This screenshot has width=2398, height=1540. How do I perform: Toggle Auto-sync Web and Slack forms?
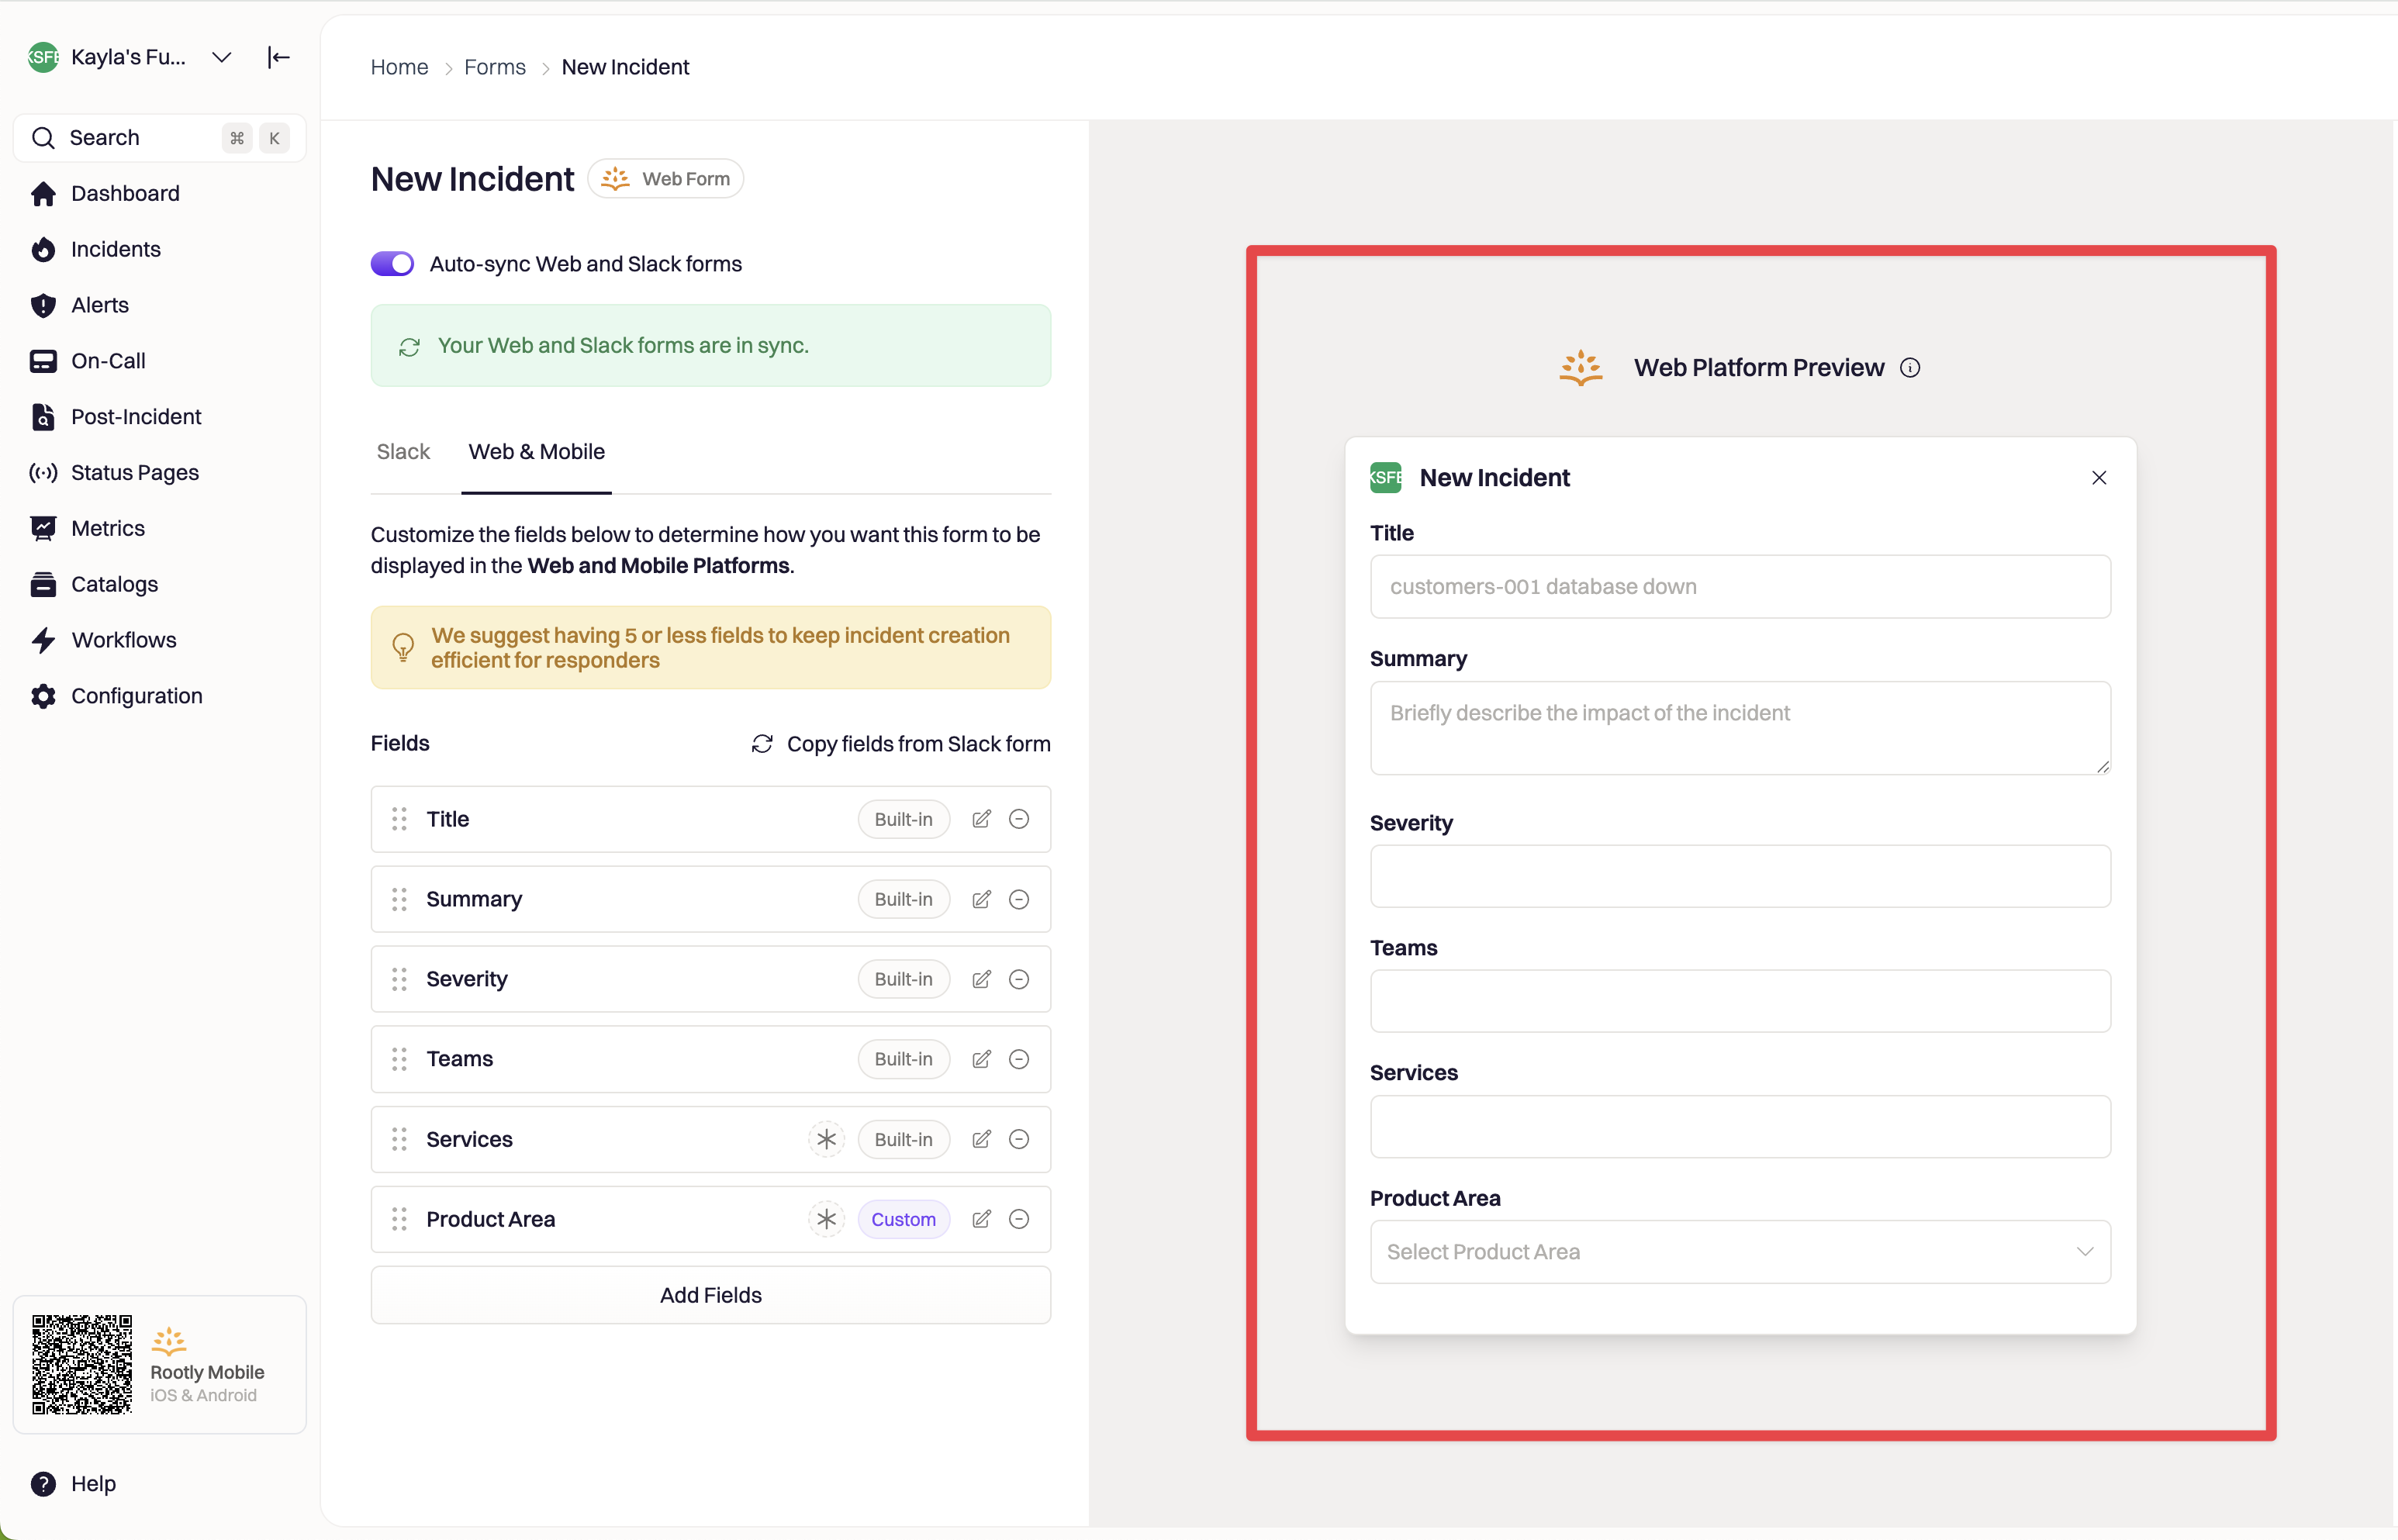(x=392, y=264)
